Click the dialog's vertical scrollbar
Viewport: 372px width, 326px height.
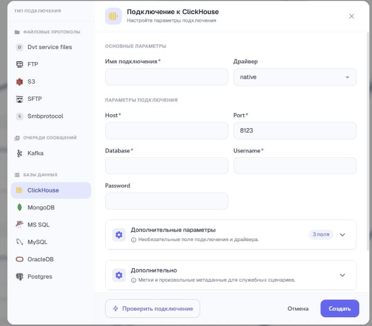(368, 141)
